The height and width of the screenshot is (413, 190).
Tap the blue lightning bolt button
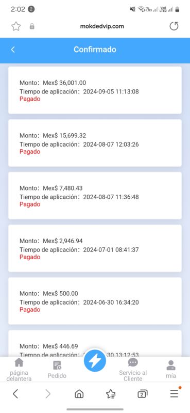click(95, 360)
